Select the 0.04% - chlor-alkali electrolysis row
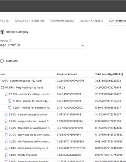The width and height of the screenshot is (126, 162). click(63, 148)
